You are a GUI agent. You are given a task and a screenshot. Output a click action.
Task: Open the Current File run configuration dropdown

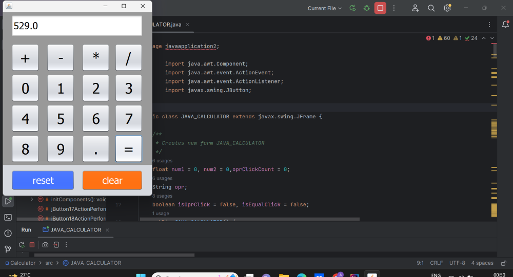(x=325, y=8)
